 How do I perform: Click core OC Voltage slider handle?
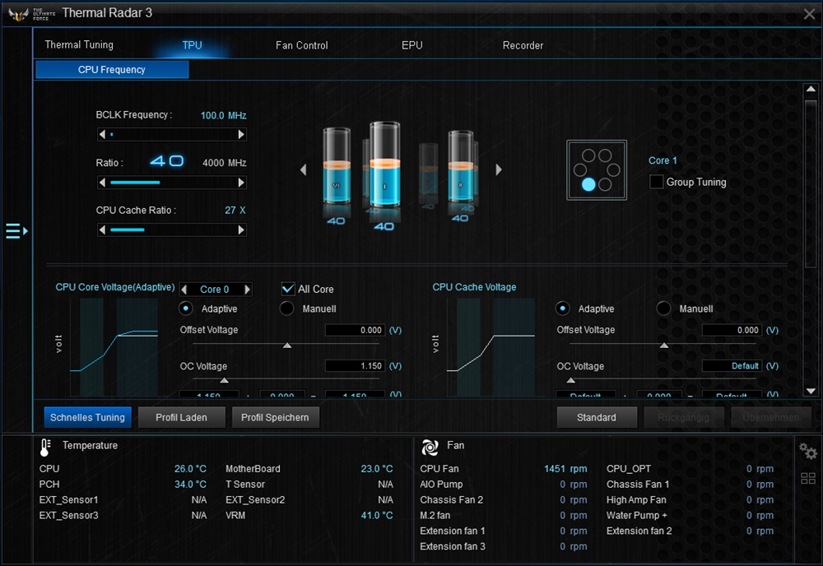(x=224, y=380)
